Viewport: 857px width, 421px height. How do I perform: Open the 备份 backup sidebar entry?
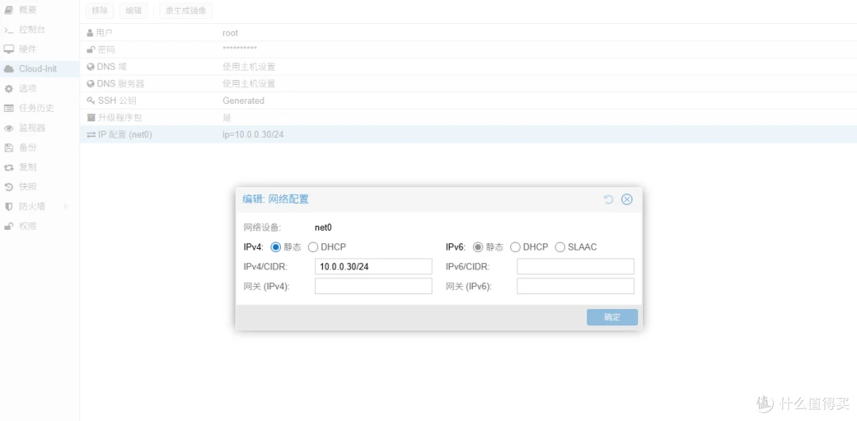point(40,147)
